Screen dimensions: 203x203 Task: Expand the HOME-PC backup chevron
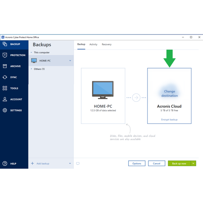point(70,61)
